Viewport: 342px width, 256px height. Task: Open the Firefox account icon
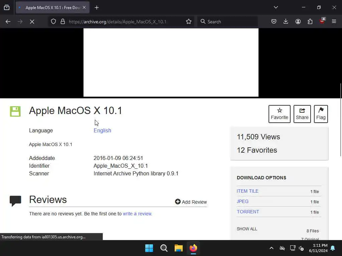pyautogui.click(x=298, y=22)
